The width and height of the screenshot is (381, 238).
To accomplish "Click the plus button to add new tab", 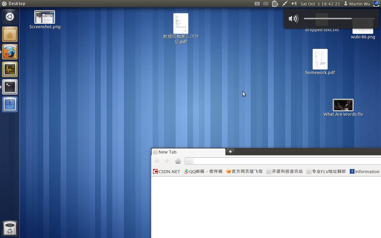I will [230, 152].
